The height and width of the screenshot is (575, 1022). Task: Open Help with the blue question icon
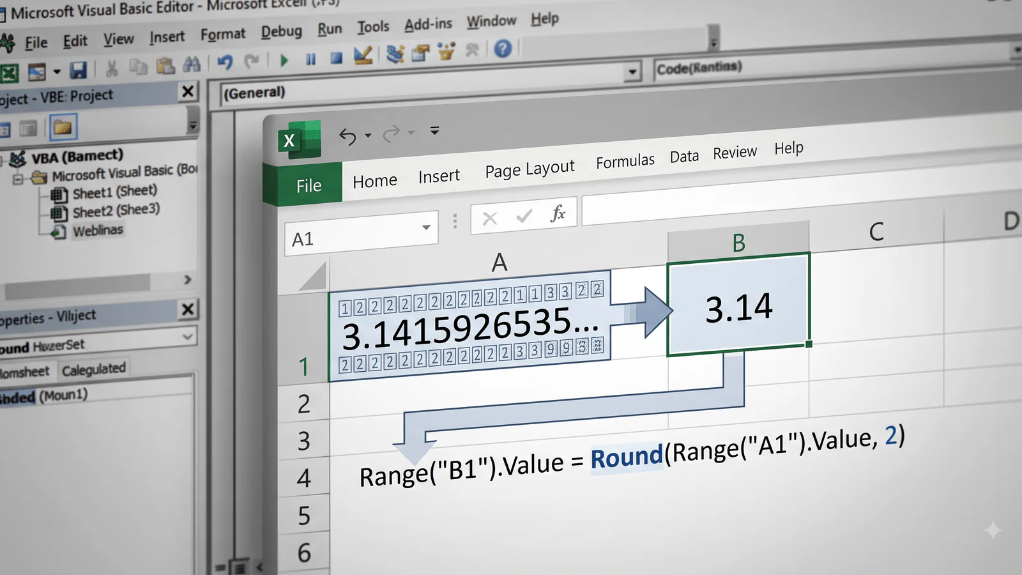[x=503, y=48]
